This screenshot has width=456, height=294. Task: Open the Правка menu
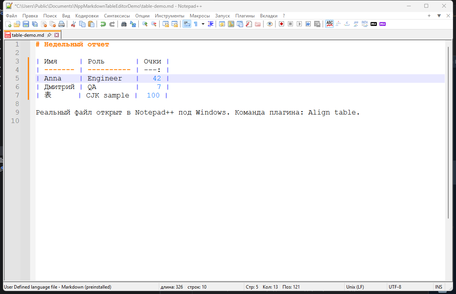(x=30, y=16)
